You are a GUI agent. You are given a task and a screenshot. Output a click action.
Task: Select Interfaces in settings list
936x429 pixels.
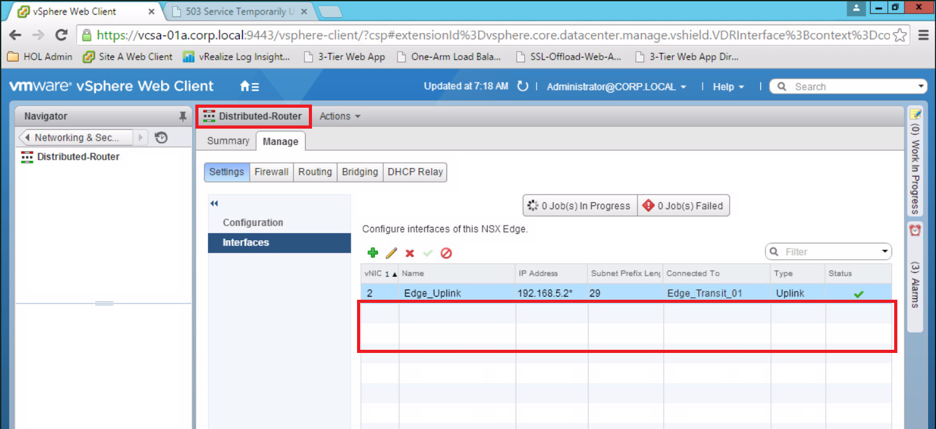tap(279, 243)
